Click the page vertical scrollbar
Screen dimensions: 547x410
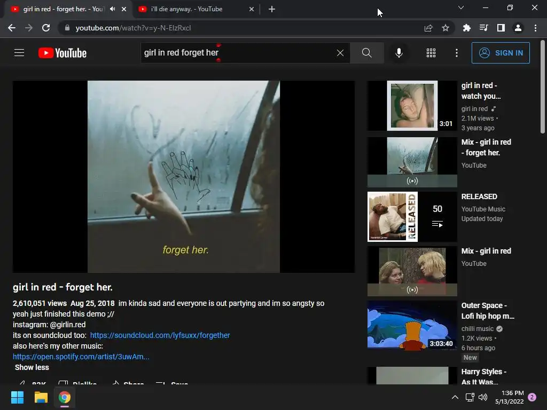coord(543,87)
